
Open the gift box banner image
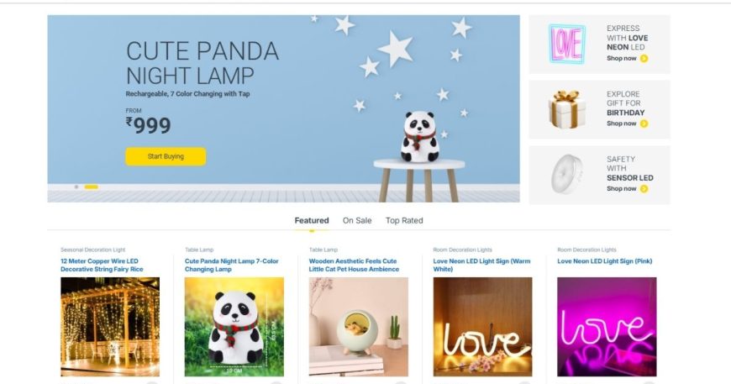(x=567, y=109)
